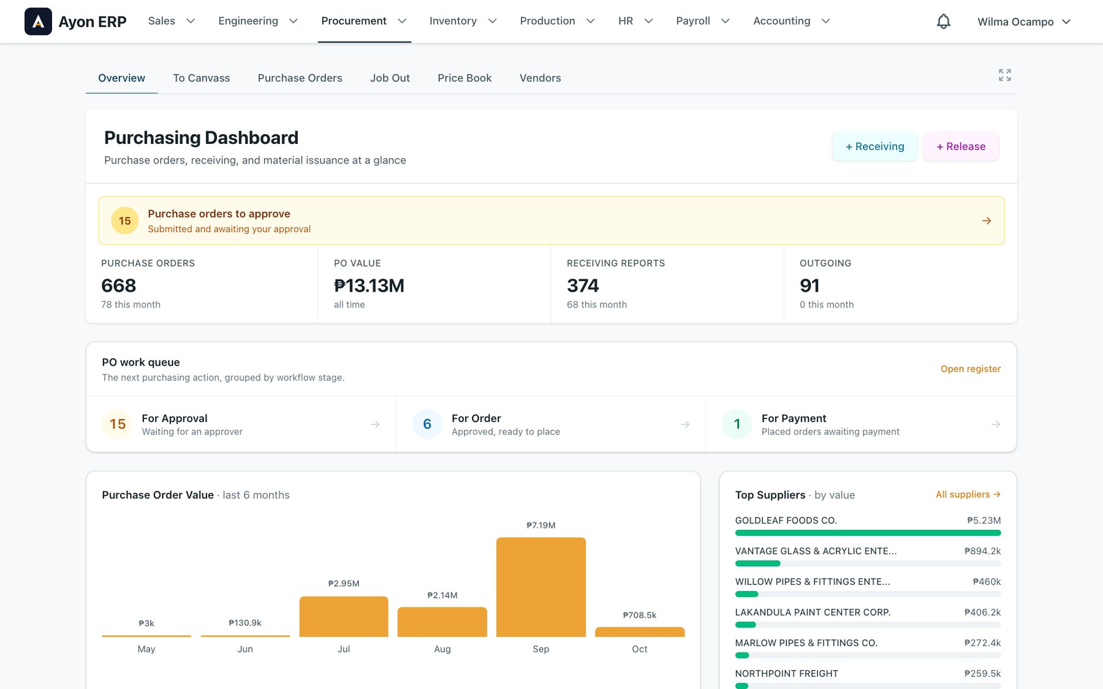Click the RECEIVING REPORTS 374 stat
Viewport: 1103px width, 689px height.
(667, 284)
